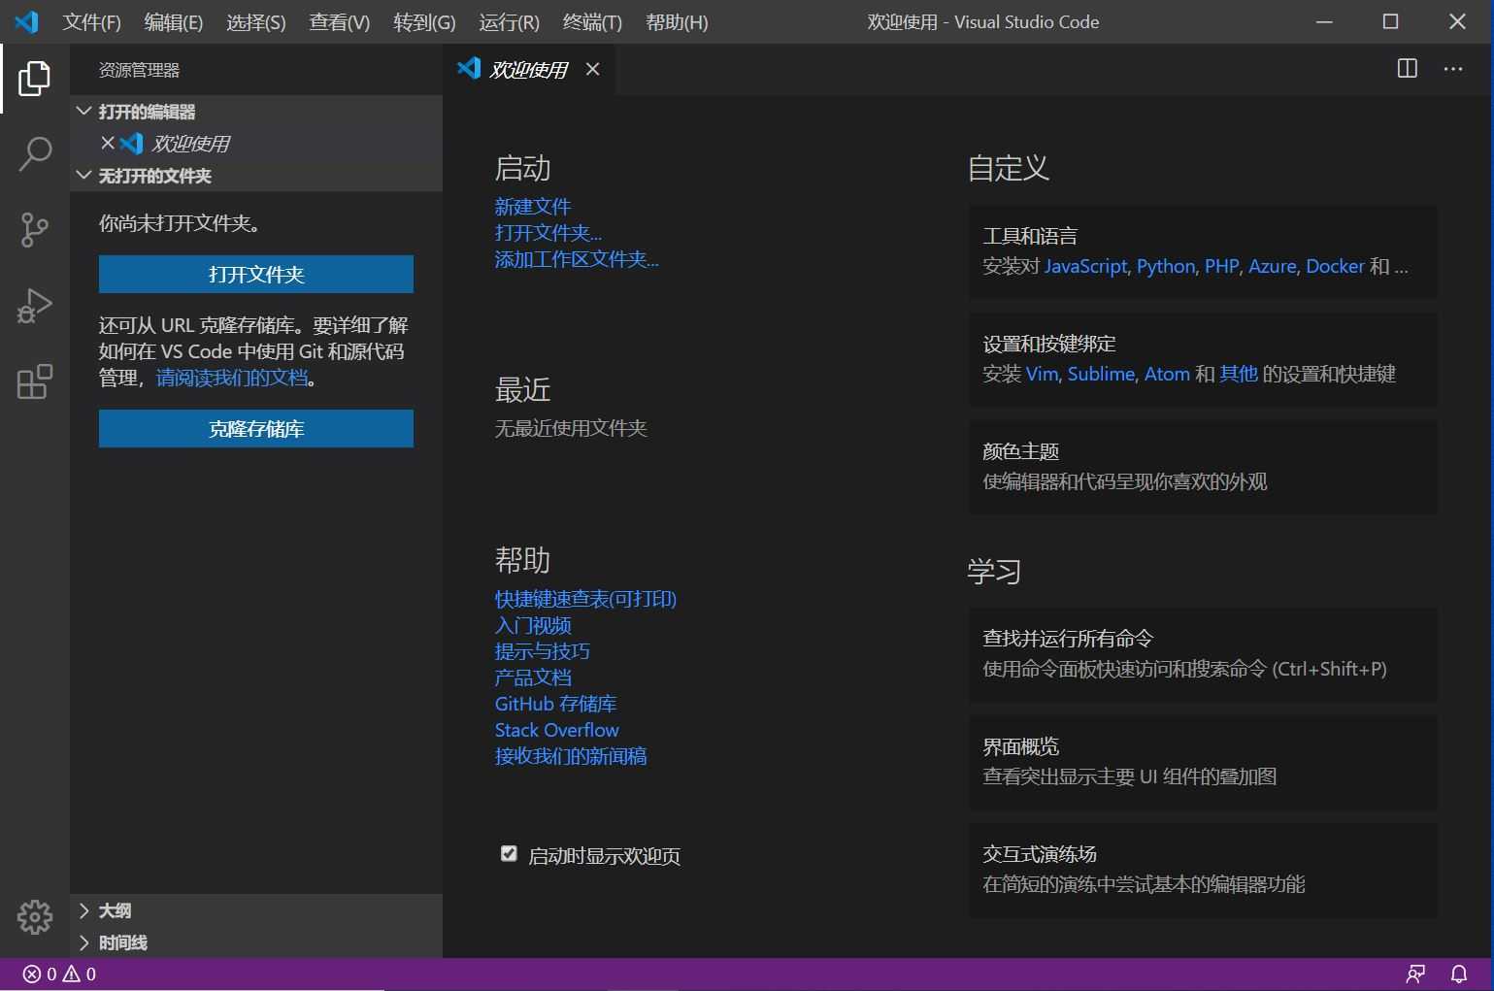1494x991 pixels.
Task: Click the 请阅读我们的文档 link
Action: tap(232, 378)
